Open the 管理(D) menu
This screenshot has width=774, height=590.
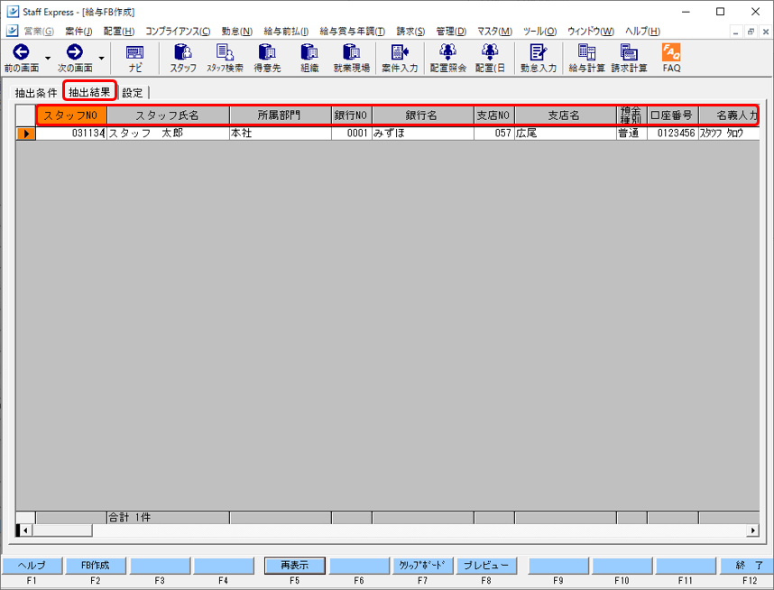click(451, 32)
